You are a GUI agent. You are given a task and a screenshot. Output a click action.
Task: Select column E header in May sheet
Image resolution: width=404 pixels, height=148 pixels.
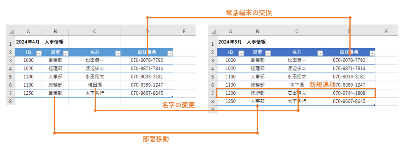pos(386,32)
